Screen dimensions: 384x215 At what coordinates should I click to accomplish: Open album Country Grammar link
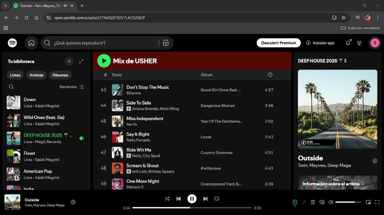[x=217, y=153]
